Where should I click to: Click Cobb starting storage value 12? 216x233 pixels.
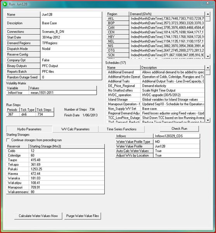tap(67, 151)
